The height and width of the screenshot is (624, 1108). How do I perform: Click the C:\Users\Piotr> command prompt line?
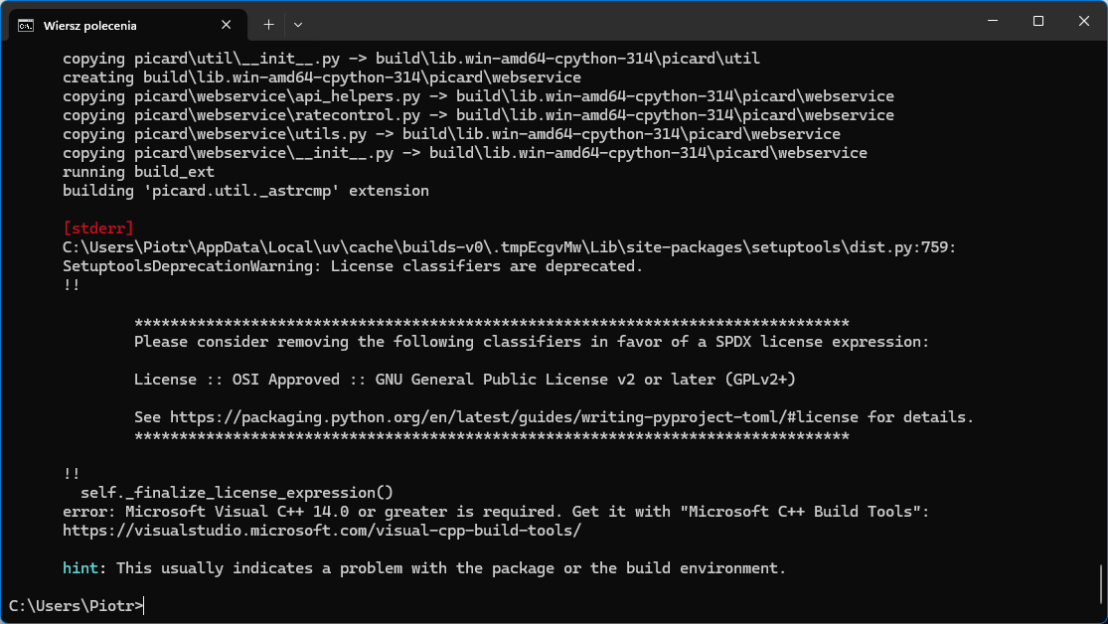[x=77, y=605]
